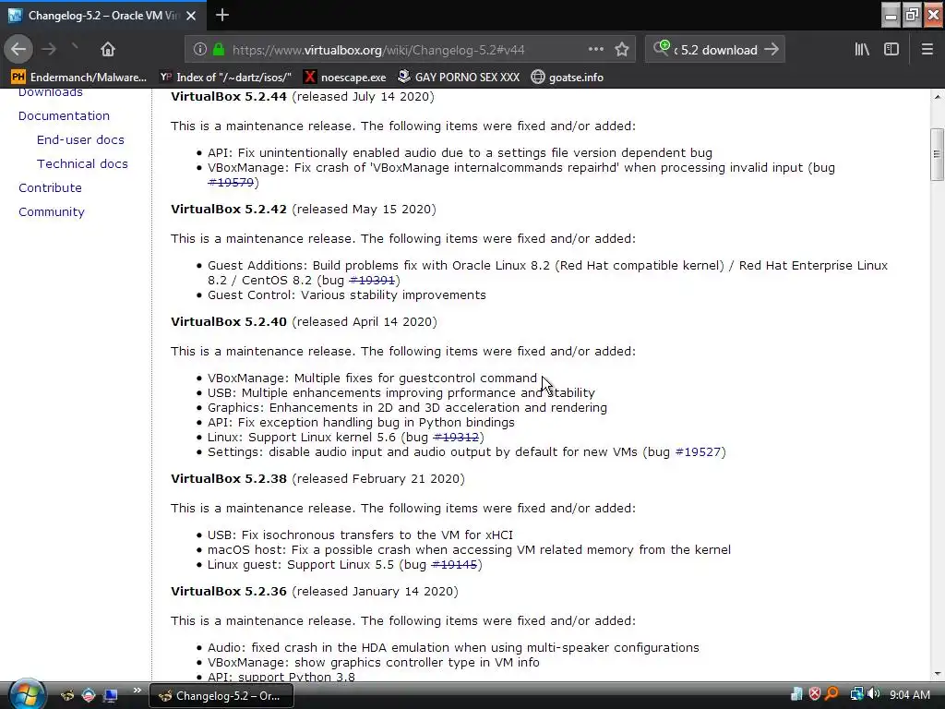Click the red shield security tray icon
This screenshot has height=709, width=945.
tap(814, 694)
